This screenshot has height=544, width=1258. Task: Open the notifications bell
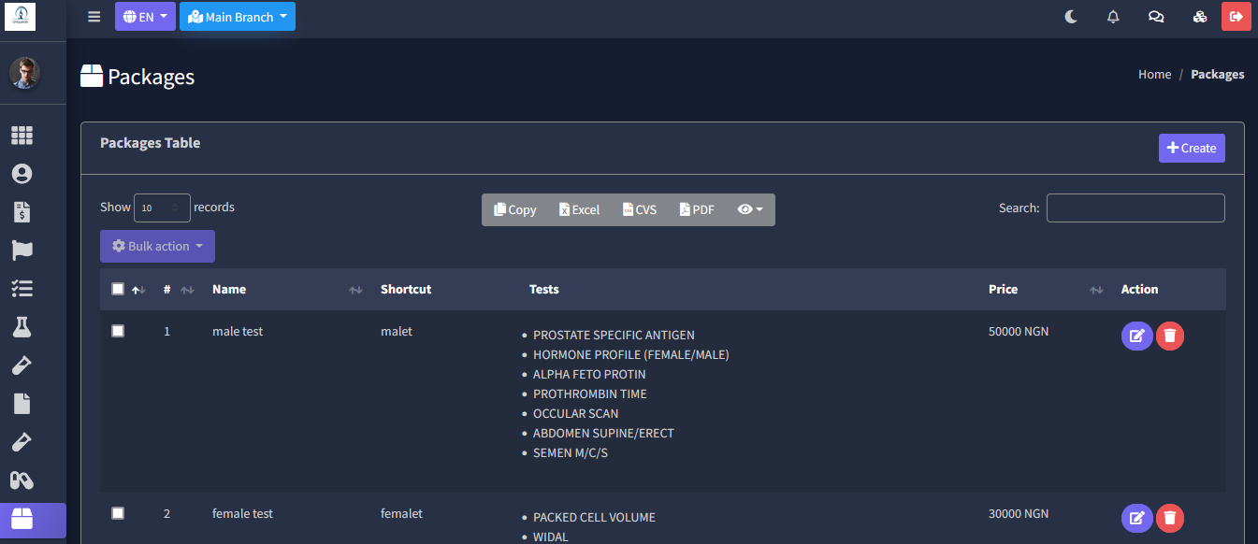pyautogui.click(x=1113, y=17)
